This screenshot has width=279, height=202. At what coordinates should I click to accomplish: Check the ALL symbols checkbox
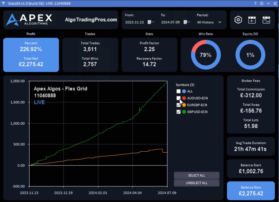(x=179, y=91)
